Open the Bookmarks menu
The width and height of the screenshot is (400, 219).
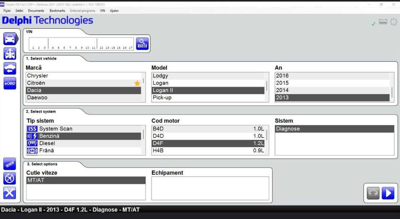(57, 11)
